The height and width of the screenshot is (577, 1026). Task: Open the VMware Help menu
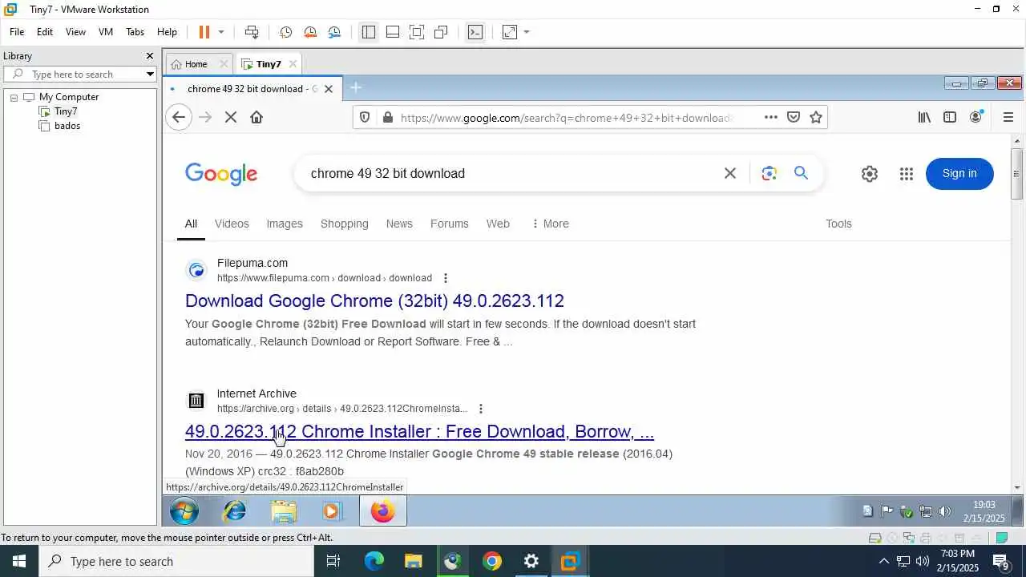pos(167,32)
